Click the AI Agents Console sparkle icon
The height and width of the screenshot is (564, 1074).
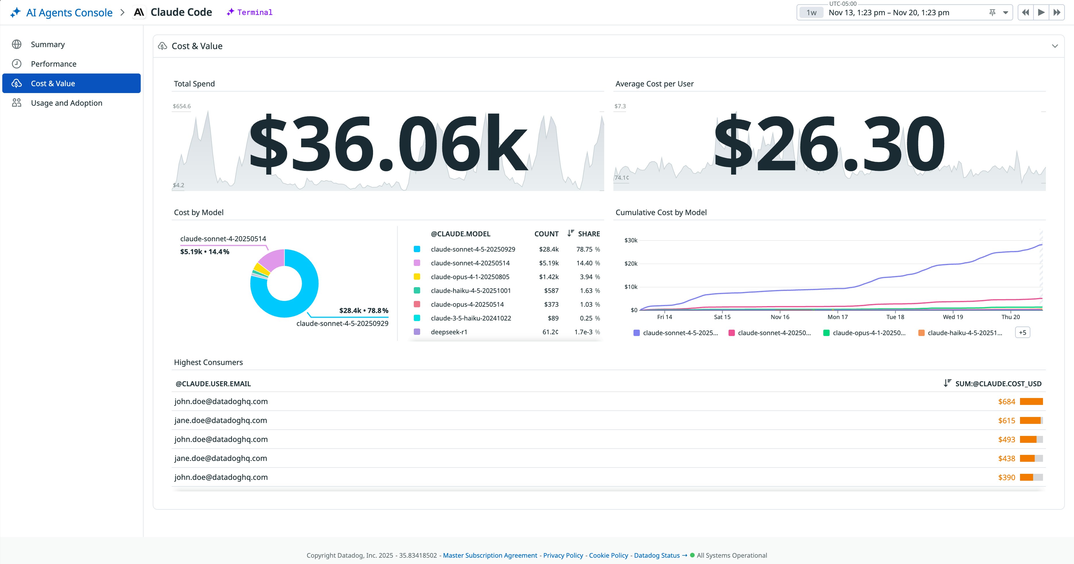click(16, 12)
